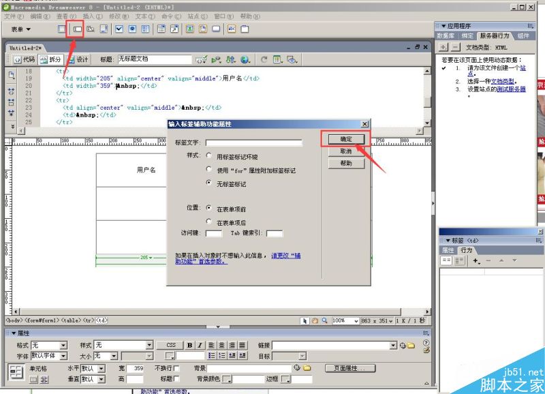
Task: Select the 在表单项前 position radio
Action: pos(208,208)
